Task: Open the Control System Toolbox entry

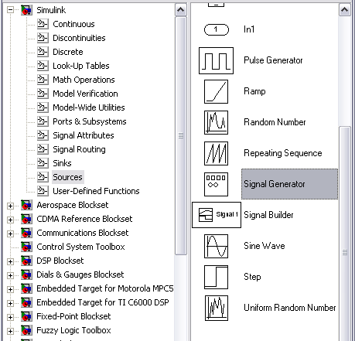Action: [x=80, y=247]
